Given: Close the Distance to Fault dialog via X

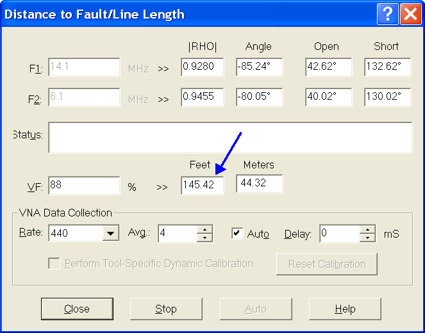Looking at the screenshot, I should [x=411, y=14].
